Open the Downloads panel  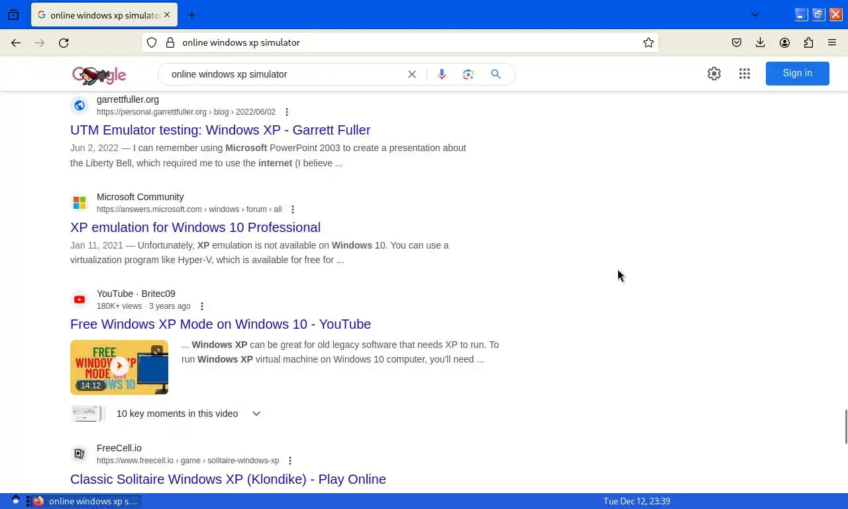click(761, 42)
